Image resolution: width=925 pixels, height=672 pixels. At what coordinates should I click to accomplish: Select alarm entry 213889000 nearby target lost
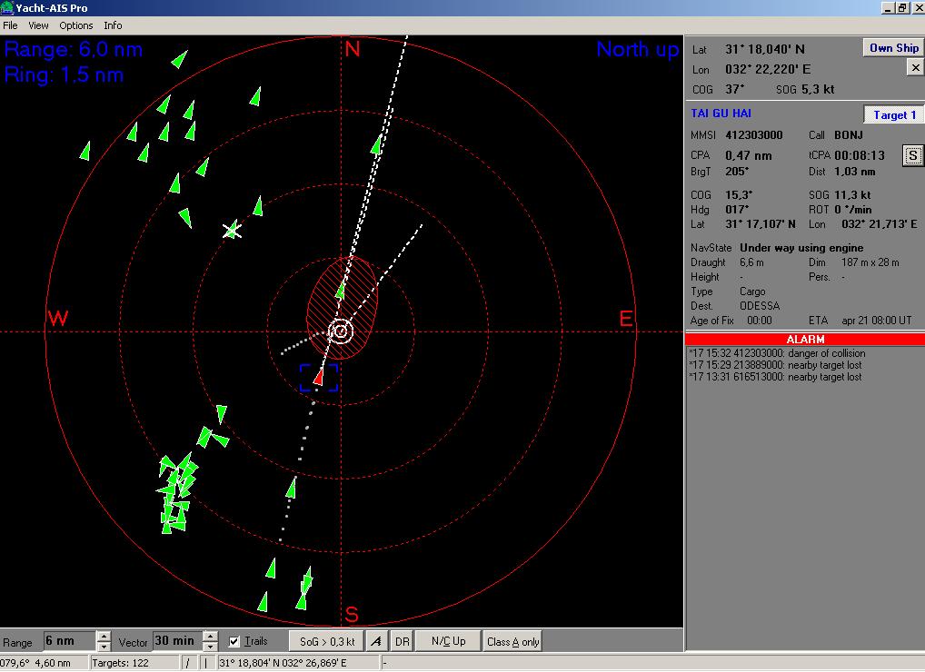(x=775, y=365)
